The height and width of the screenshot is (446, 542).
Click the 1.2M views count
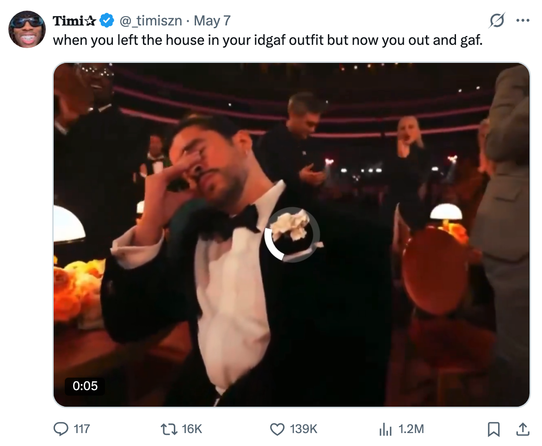point(411,429)
